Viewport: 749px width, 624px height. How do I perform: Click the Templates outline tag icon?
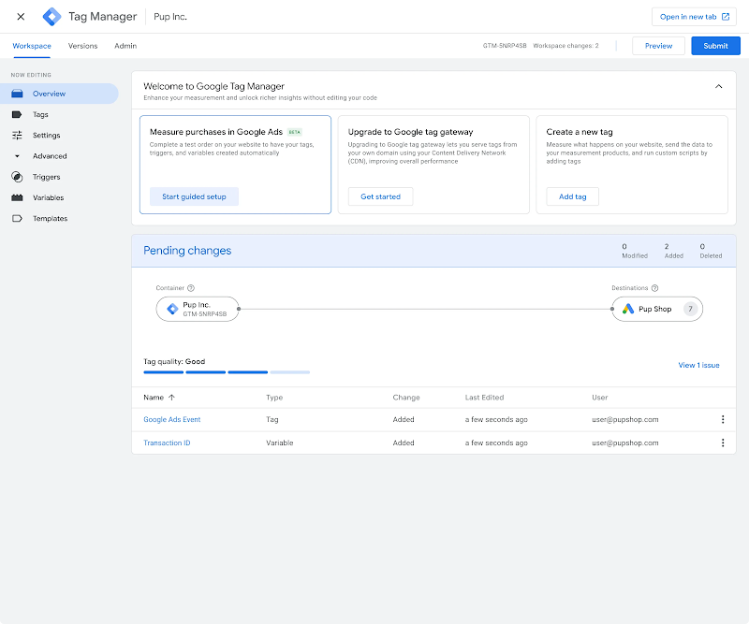coord(17,219)
